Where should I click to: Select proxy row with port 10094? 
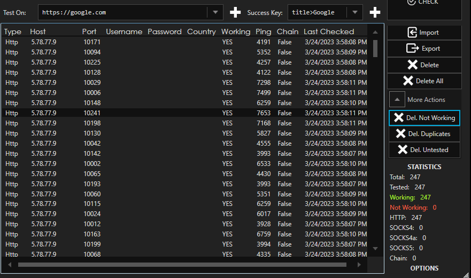point(185,52)
